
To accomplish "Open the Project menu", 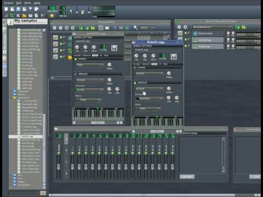I will 9,3.
